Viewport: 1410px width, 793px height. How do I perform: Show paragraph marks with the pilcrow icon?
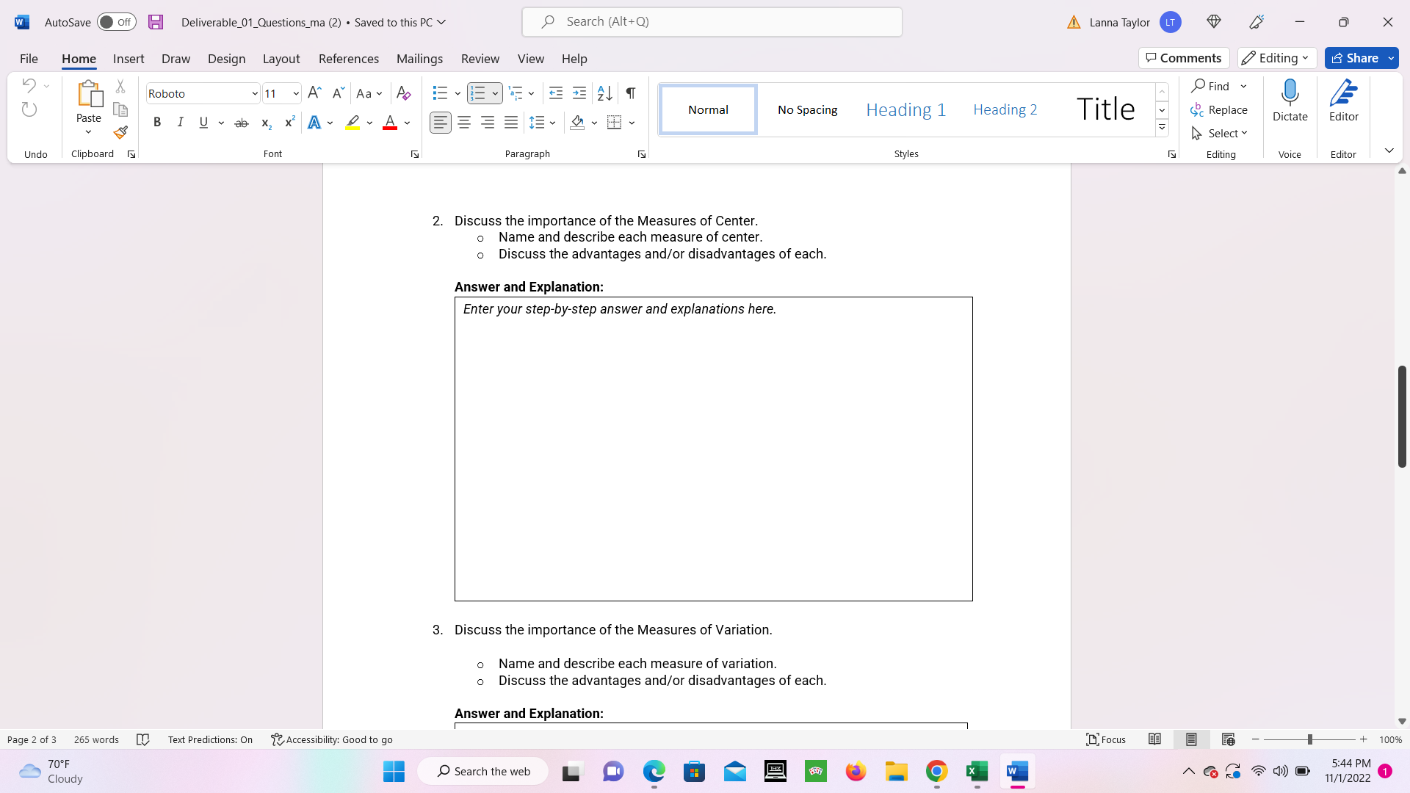point(630,93)
